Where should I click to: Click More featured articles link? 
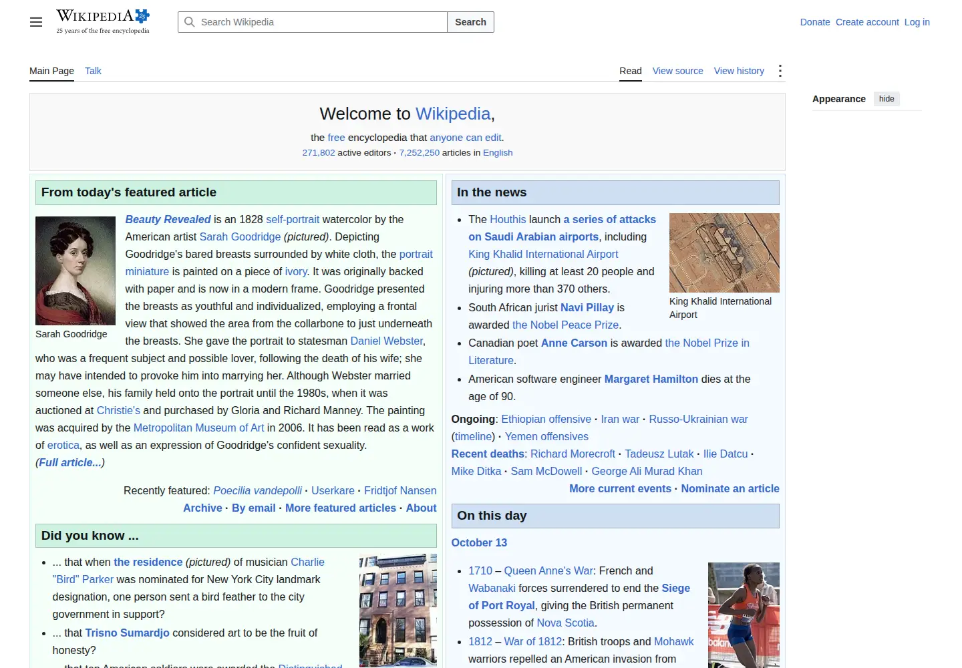341,508
